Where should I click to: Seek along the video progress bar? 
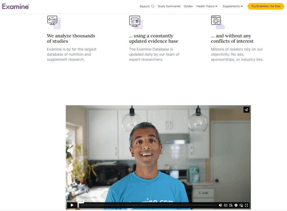[149, 205]
